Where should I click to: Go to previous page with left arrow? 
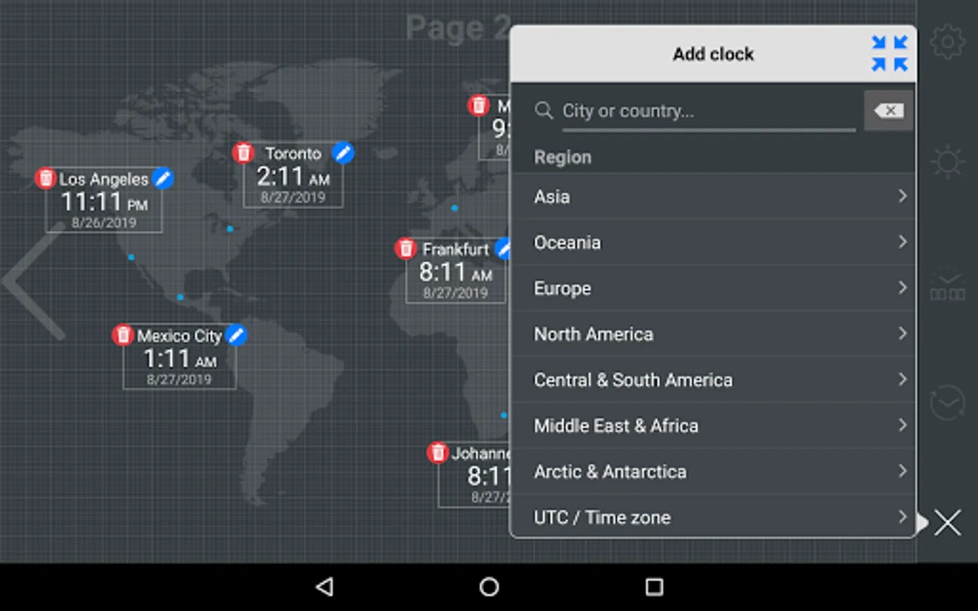point(34,280)
